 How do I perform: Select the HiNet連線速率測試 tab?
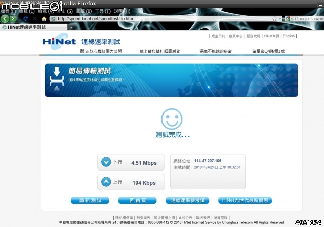(x=33, y=27)
